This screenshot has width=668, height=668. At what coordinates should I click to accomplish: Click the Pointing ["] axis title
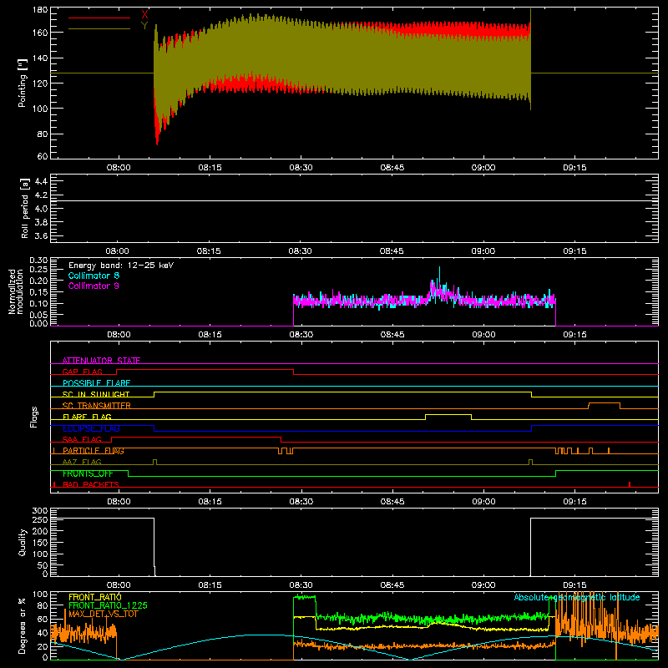(x=23, y=83)
